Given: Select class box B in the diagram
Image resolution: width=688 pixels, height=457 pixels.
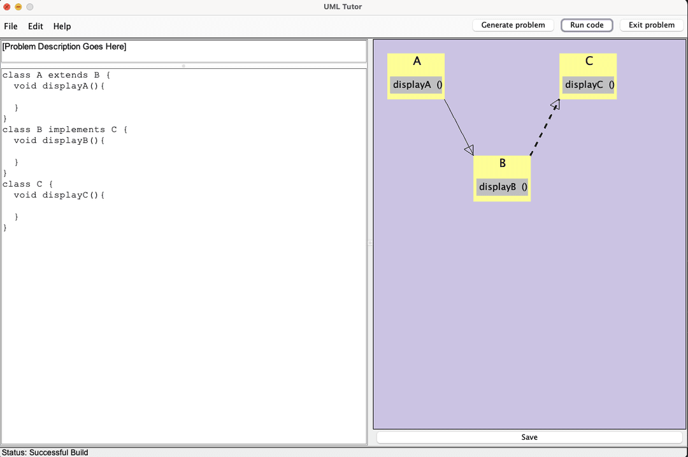Looking at the screenshot, I should click(502, 163).
